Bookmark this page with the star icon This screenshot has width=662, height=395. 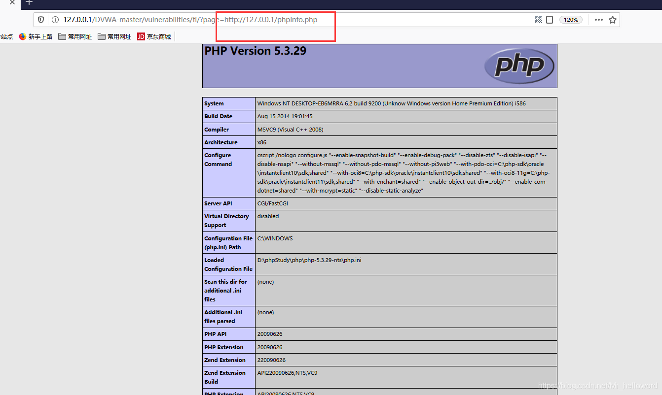(x=613, y=20)
